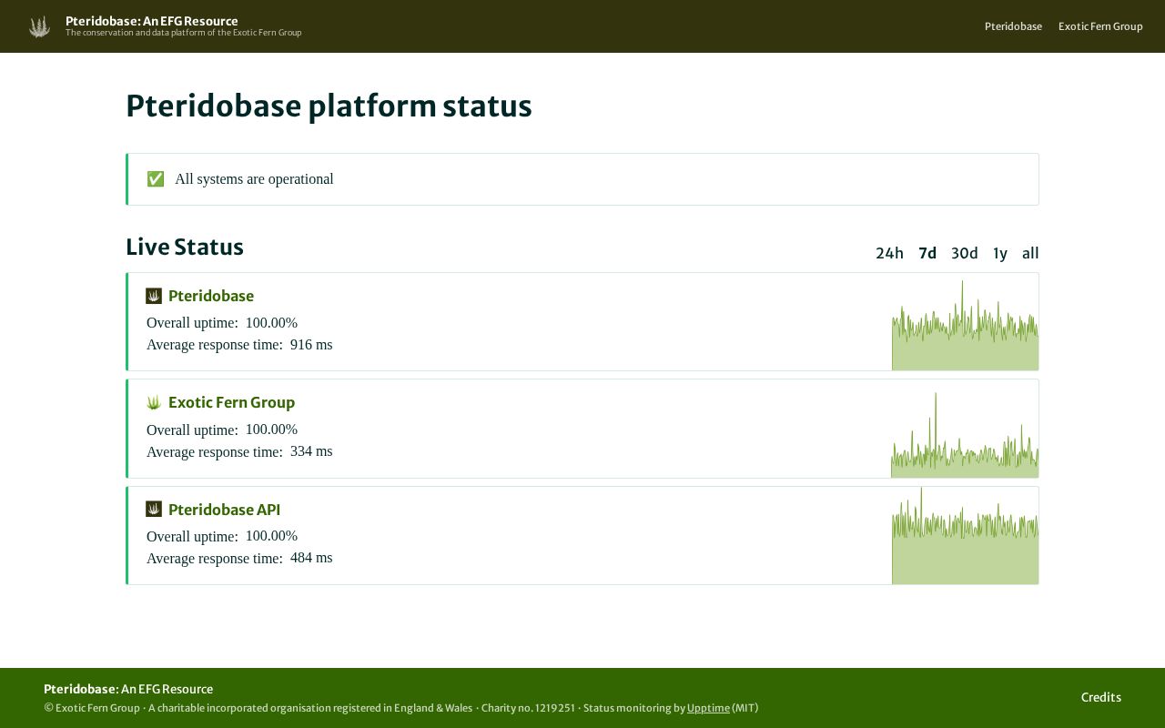The height and width of the screenshot is (728, 1165).
Task: Open Exotic Fern Group header nav link
Action: click(x=1100, y=26)
